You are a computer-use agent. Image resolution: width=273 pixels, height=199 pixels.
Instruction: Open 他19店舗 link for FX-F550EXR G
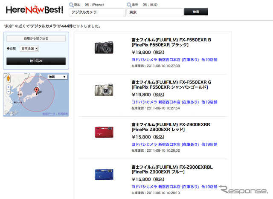click(x=209, y=102)
